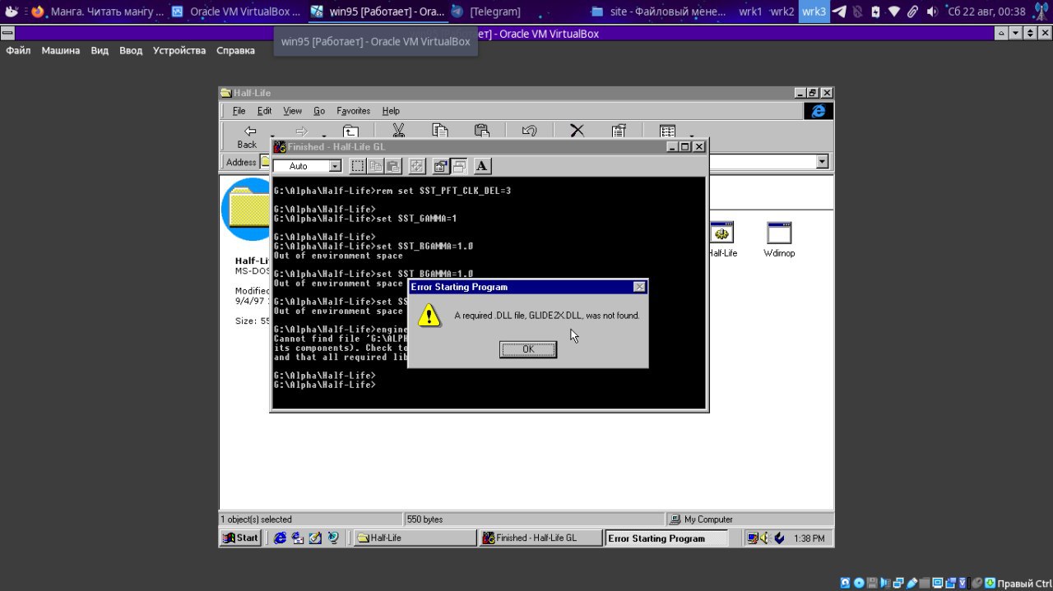The width and height of the screenshot is (1053, 591).
Task: Open Favorites menu in explorer window
Action: (353, 111)
